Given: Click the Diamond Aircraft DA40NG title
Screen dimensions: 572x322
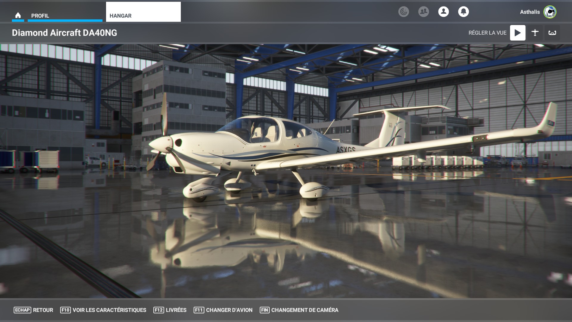Looking at the screenshot, I should (64, 33).
